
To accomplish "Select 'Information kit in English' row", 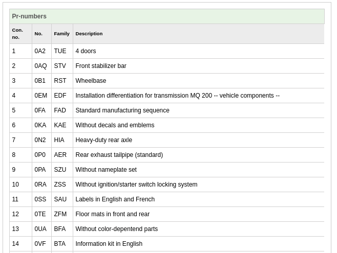I will pyautogui.click(x=167, y=244).
